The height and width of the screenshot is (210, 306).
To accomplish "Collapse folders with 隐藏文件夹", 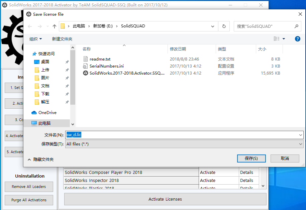I will point(40,160).
